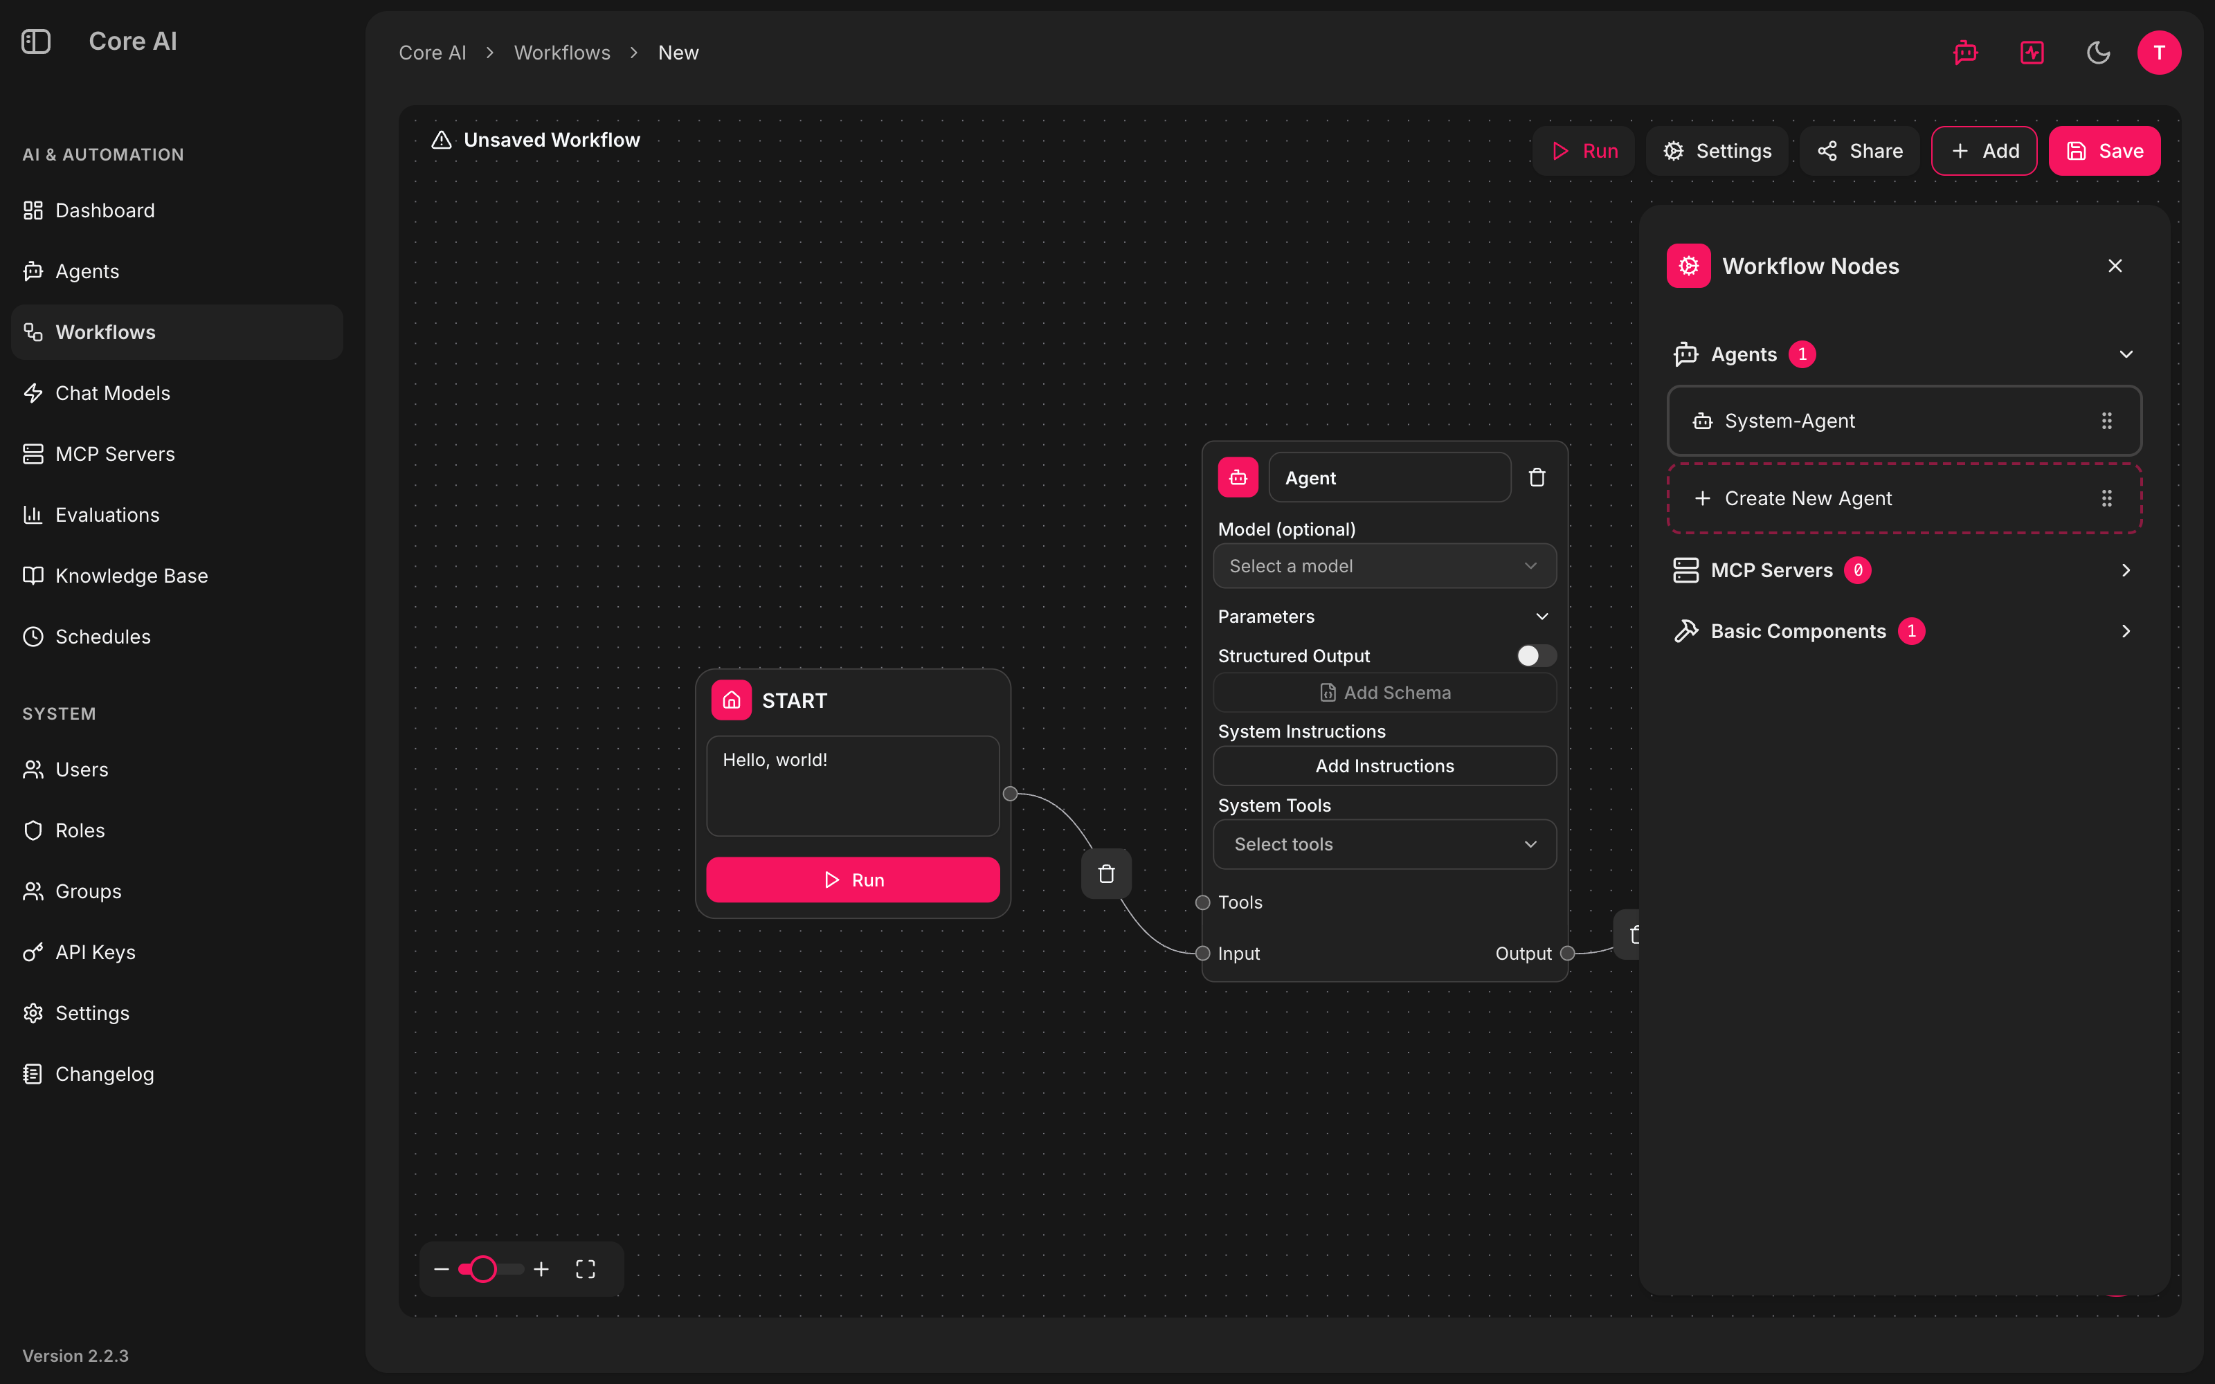The width and height of the screenshot is (2215, 1384).
Task: Go to Core AI breadcrumb link
Action: [x=432, y=52]
